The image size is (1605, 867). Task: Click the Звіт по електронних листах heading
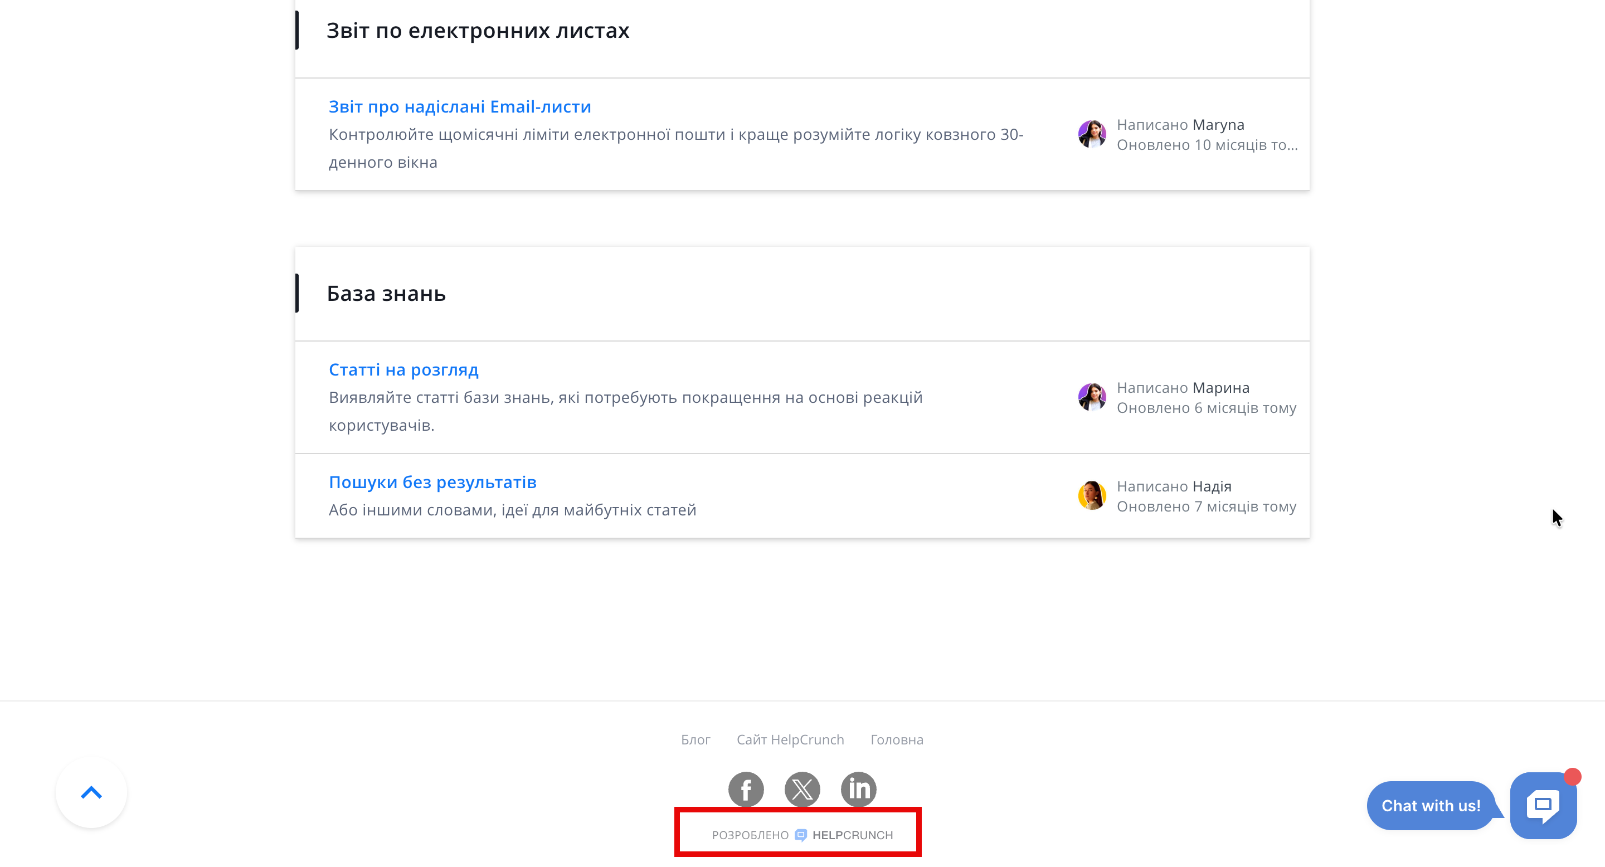[x=478, y=31]
